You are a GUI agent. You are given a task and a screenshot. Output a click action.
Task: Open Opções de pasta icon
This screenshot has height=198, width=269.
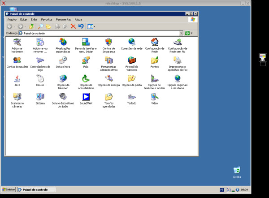(x=131, y=81)
